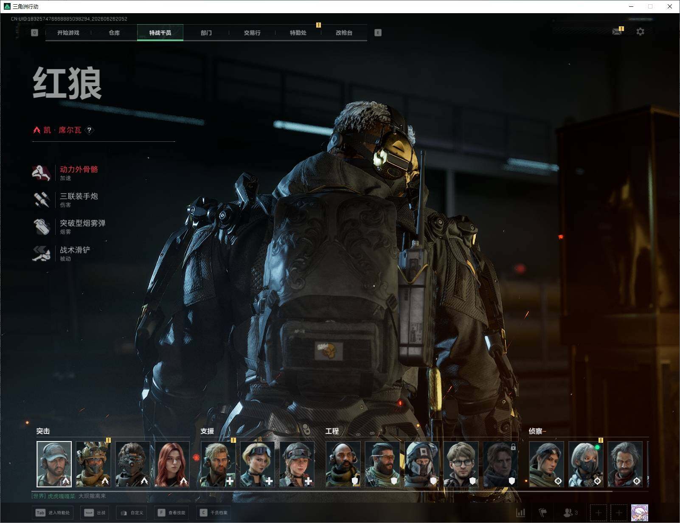Select the 突破型烟雾弹 skill icon
The height and width of the screenshot is (523, 680).
coord(41,226)
